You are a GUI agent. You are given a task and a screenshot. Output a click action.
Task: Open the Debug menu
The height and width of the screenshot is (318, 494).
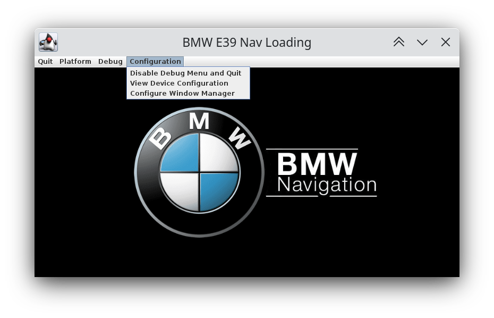(x=110, y=62)
